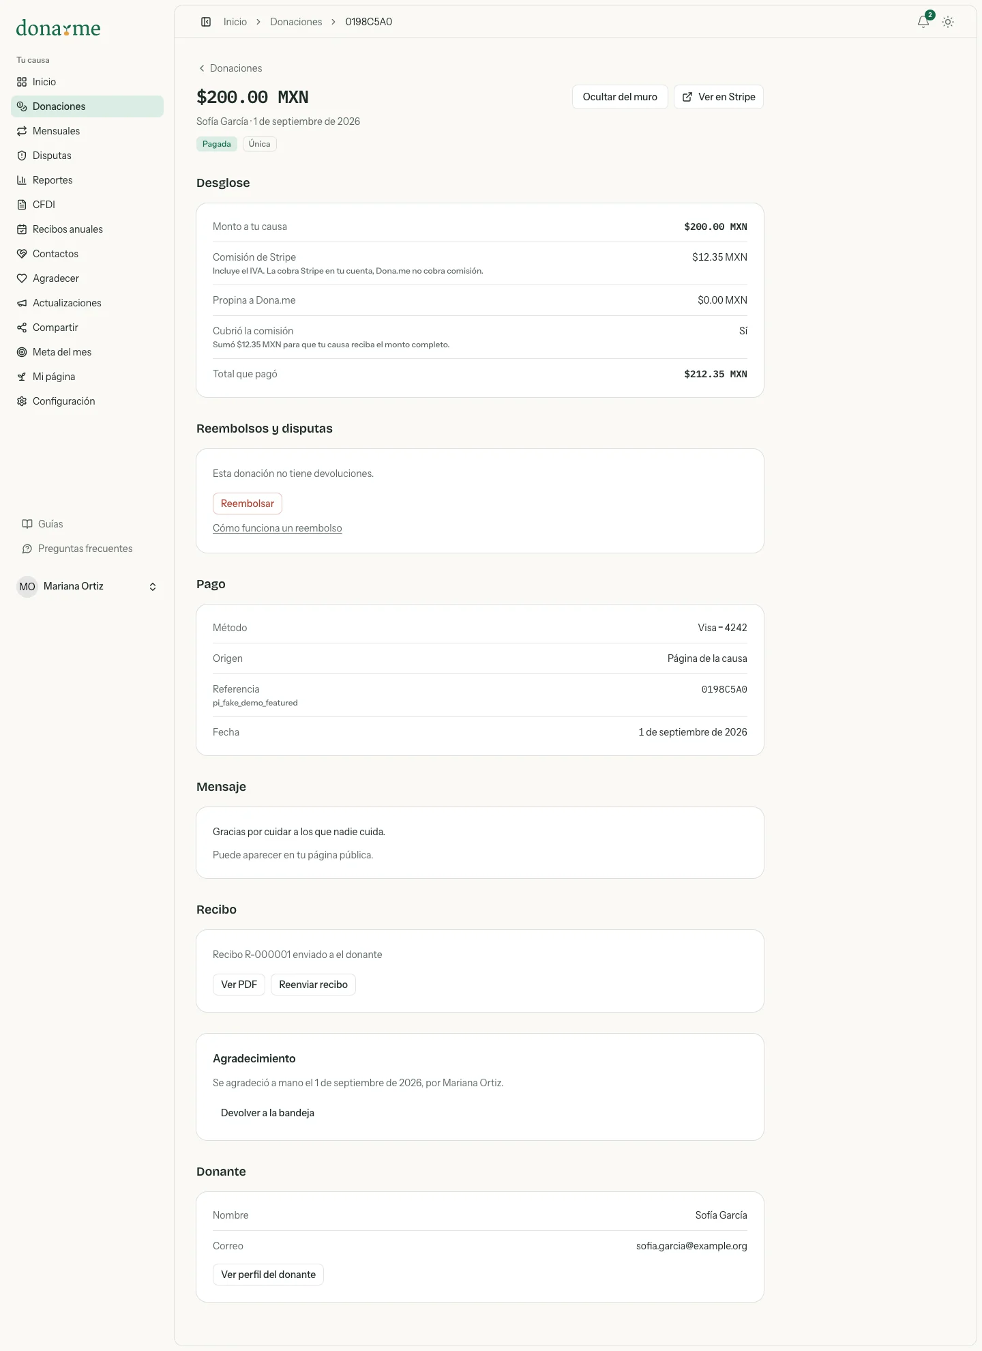This screenshot has height=1351, width=982.
Task: Click the Meta del mes target icon
Action: (x=22, y=352)
